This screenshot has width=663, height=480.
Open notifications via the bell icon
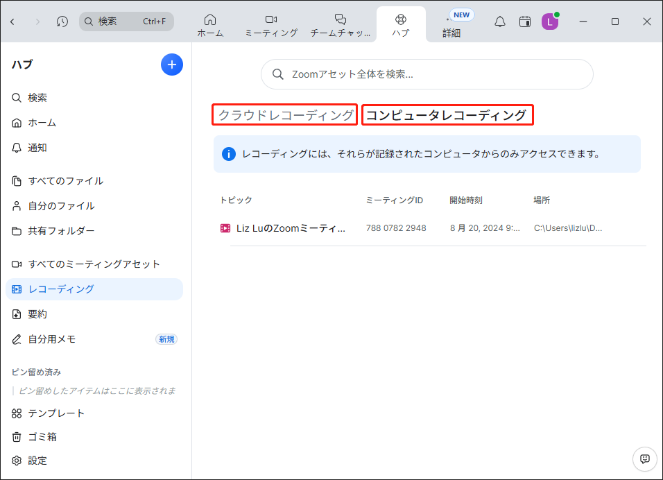pos(499,22)
